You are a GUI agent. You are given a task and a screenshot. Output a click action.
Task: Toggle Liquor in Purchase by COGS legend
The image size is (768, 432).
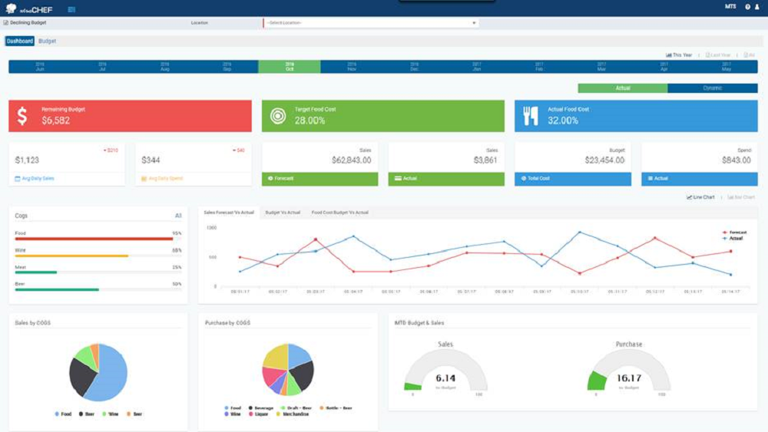(x=259, y=414)
